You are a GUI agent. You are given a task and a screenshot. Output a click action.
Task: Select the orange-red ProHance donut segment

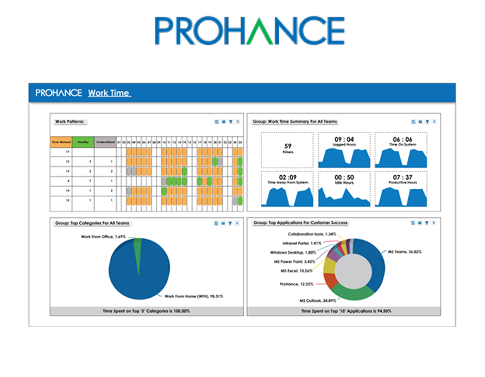331,281
